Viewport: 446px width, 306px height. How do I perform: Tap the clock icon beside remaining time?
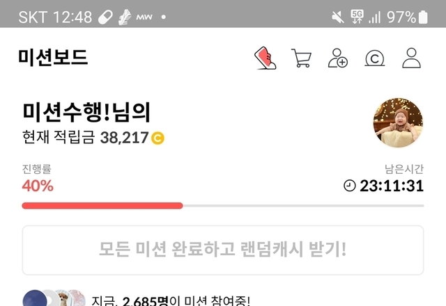pyautogui.click(x=350, y=186)
